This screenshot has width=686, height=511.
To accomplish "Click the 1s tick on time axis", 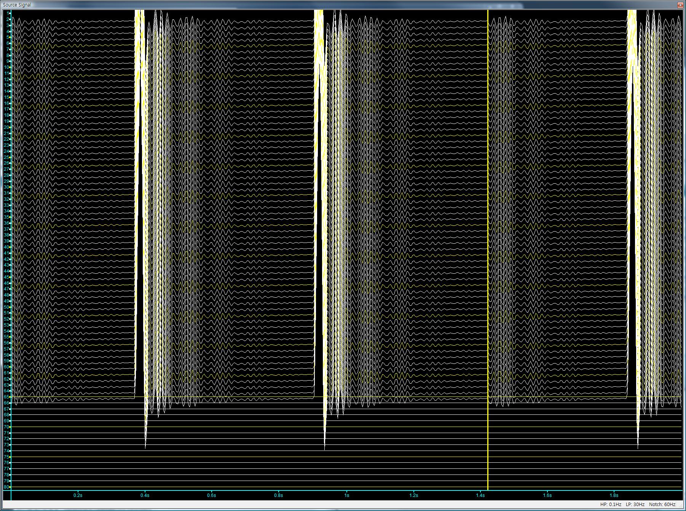I will click(x=346, y=495).
